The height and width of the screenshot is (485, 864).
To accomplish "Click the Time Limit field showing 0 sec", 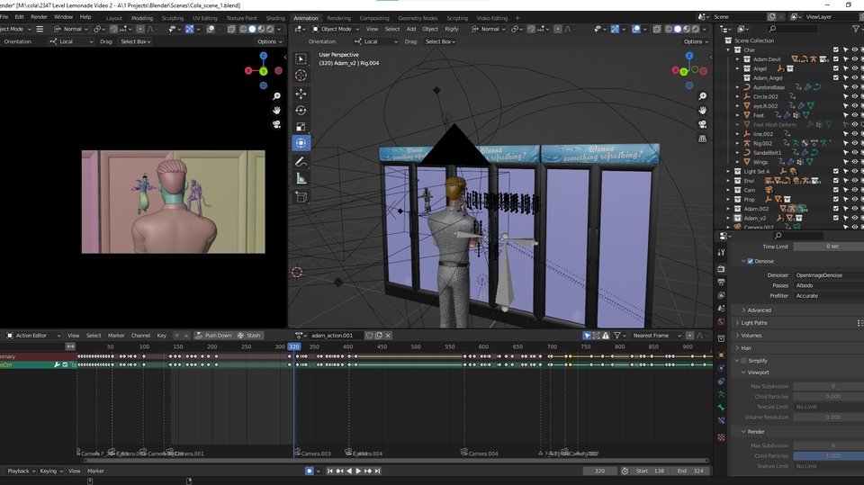I will [x=829, y=247].
